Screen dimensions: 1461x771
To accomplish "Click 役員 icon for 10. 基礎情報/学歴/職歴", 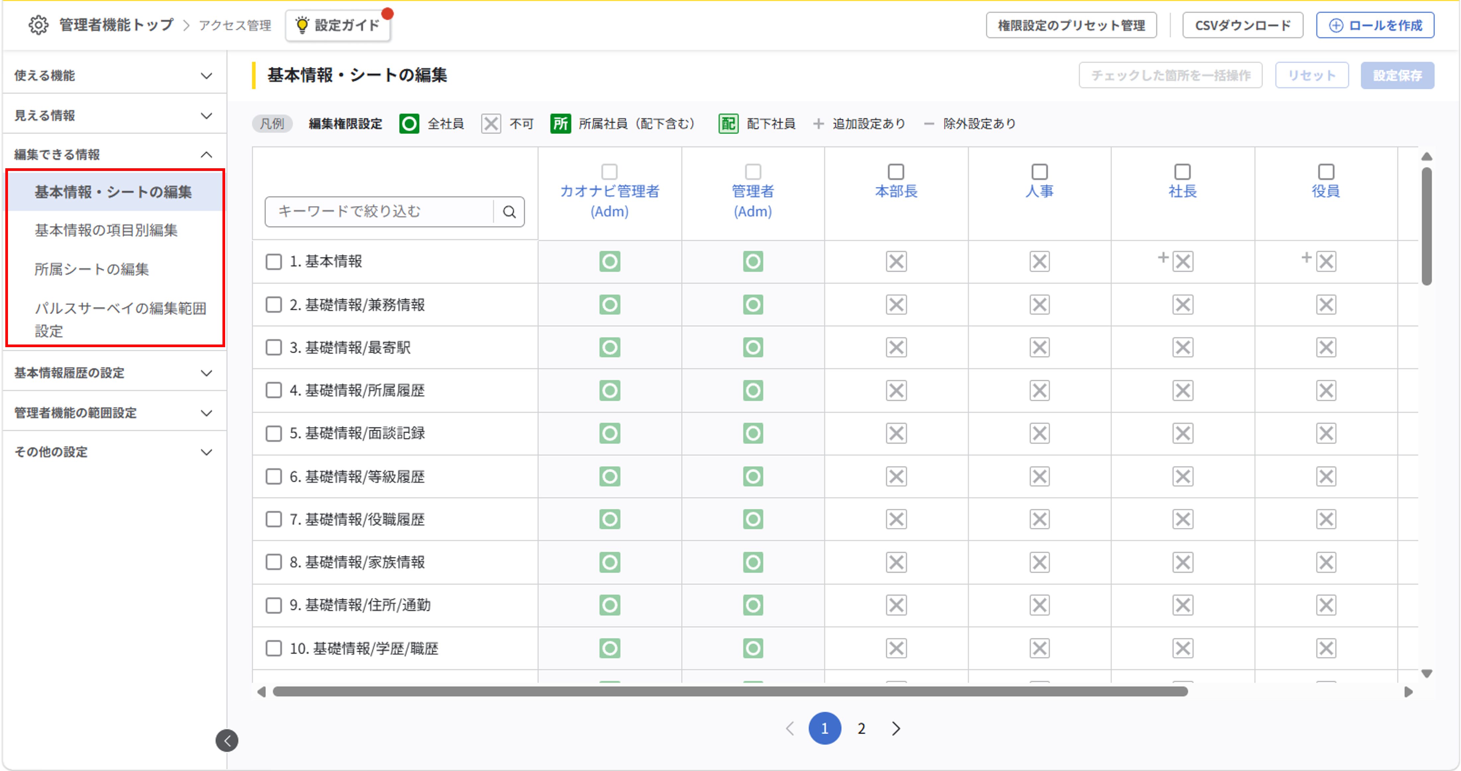I will [1326, 648].
